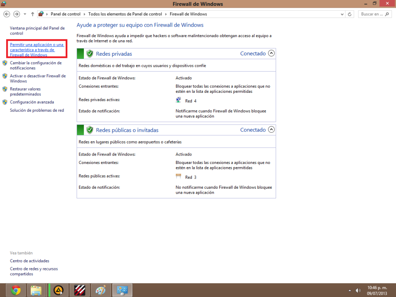Click the firewall icon in the address bar
The height and width of the screenshot is (297, 396).
41,14
